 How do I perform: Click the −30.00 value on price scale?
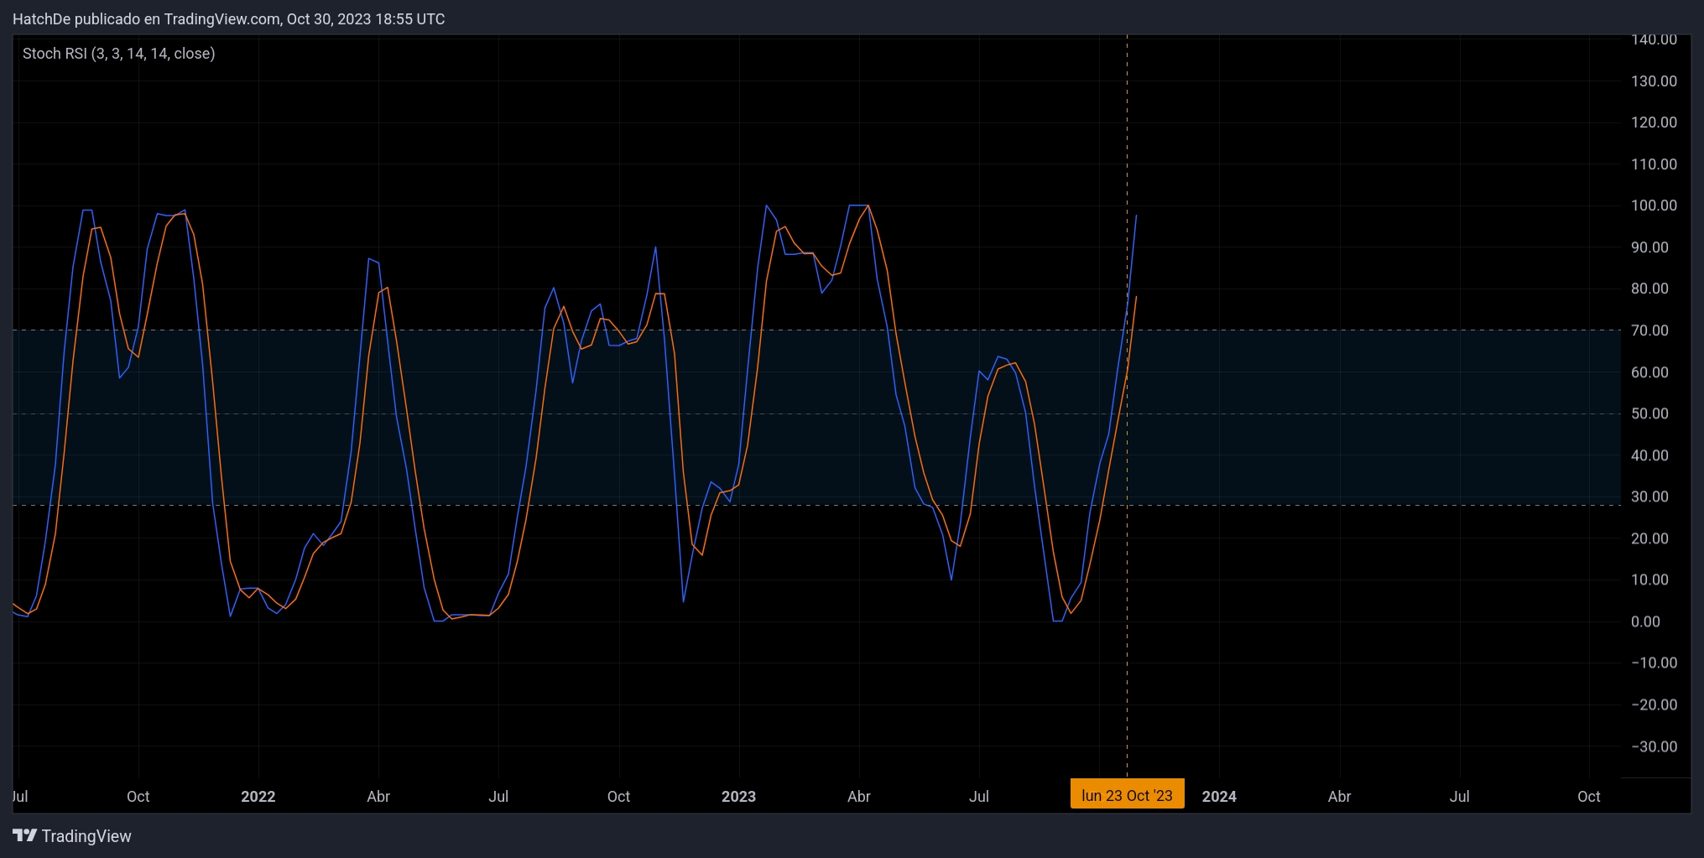[1653, 746]
